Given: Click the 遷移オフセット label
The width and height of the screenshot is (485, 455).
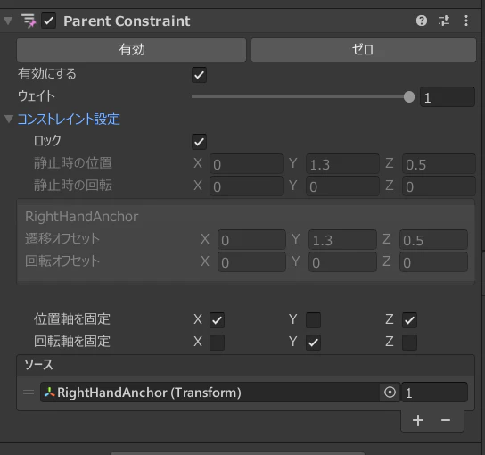Looking at the screenshot, I should (x=62, y=239).
